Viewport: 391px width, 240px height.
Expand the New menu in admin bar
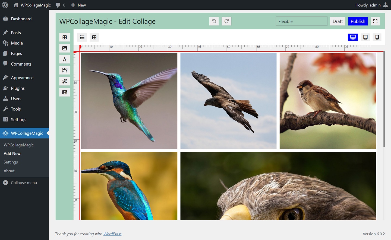(78, 5)
